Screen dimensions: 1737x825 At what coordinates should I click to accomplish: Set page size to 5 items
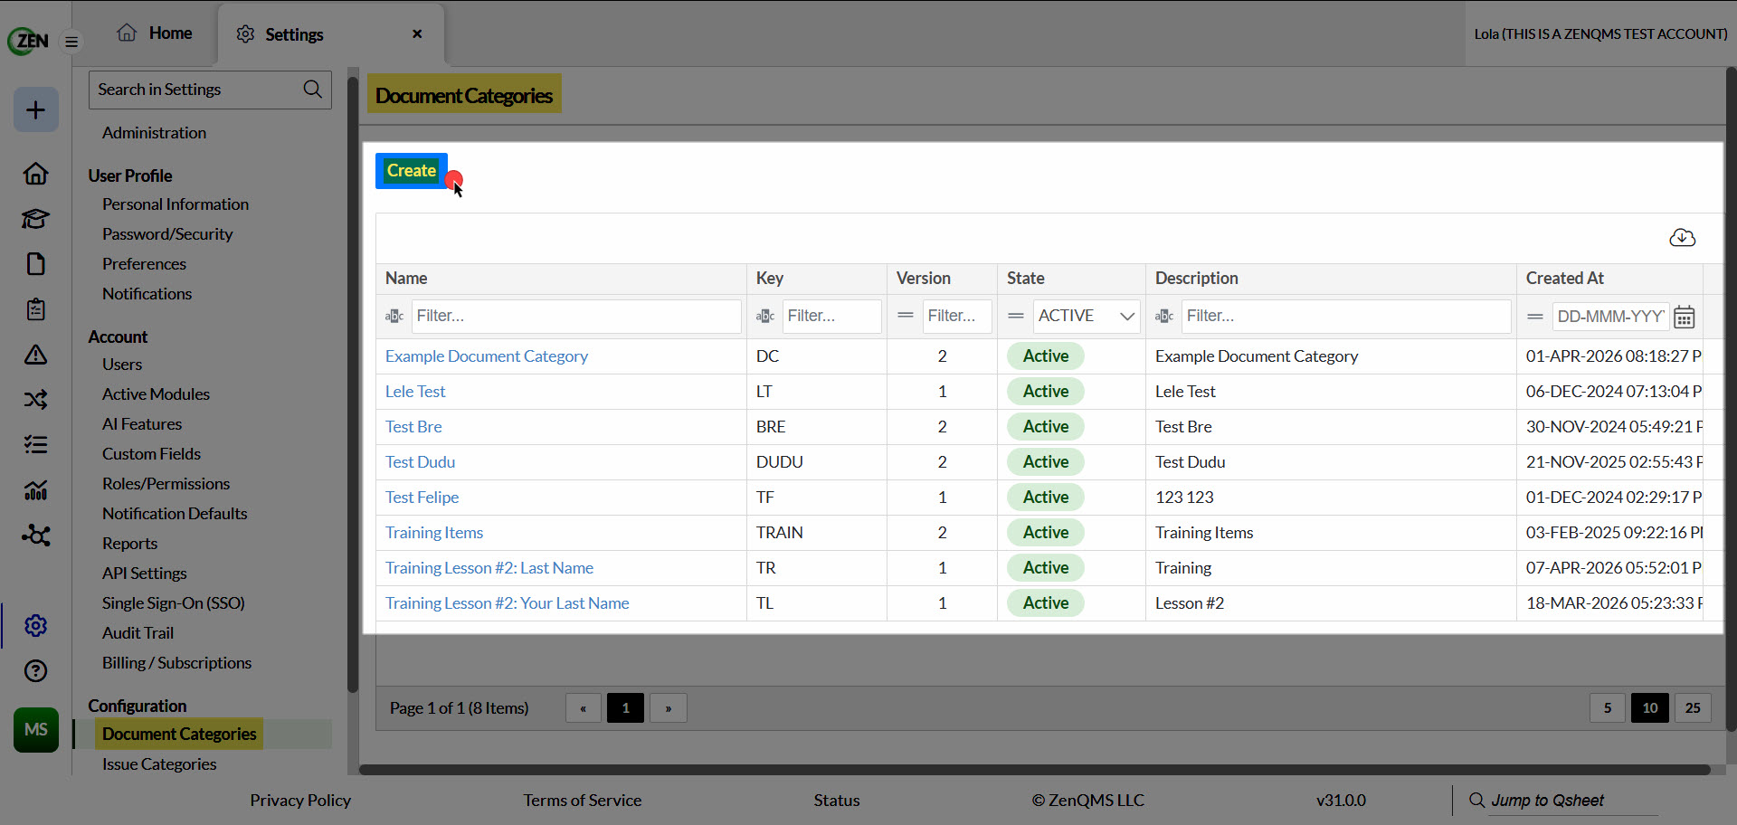(x=1608, y=708)
